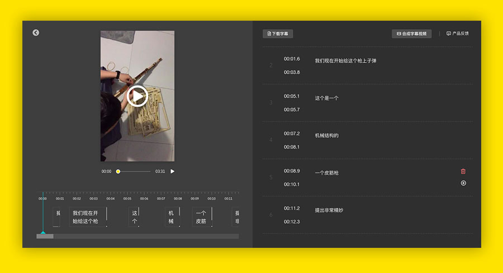The width and height of the screenshot is (503, 273).
Task: Click start time 00:08.9
Action: tap(292, 171)
